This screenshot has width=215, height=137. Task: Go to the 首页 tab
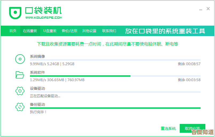(13, 31)
